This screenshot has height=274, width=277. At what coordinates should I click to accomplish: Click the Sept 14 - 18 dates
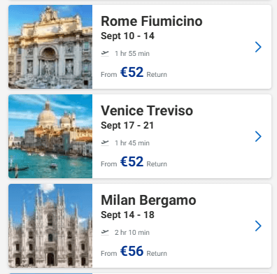tap(127, 215)
